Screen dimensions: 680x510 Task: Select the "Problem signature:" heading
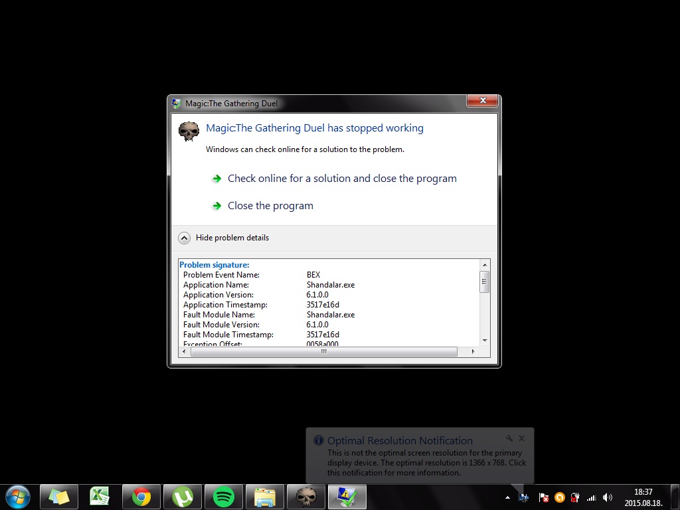(214, 265)
